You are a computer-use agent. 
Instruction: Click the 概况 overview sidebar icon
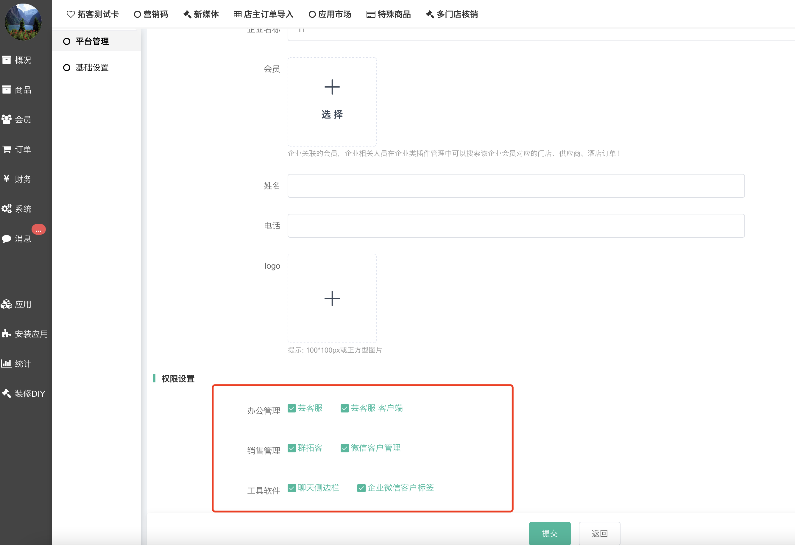coord(7,60)
